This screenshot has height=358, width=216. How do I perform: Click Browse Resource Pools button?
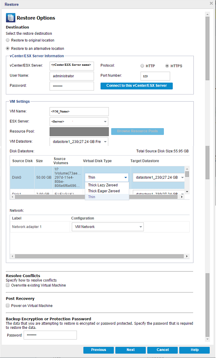coord(137,131)
